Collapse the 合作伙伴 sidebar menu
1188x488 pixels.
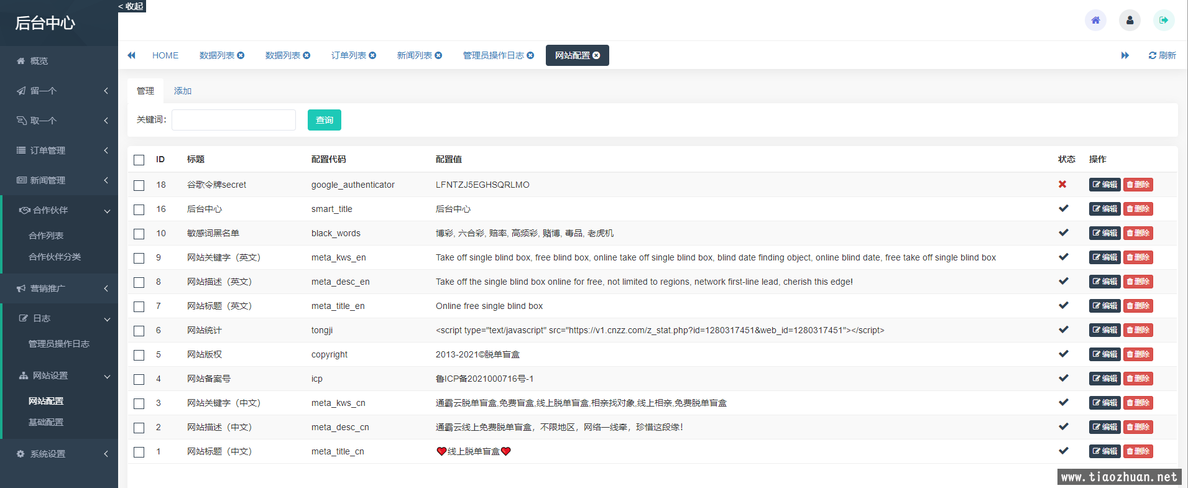click(x=59, y=210)
